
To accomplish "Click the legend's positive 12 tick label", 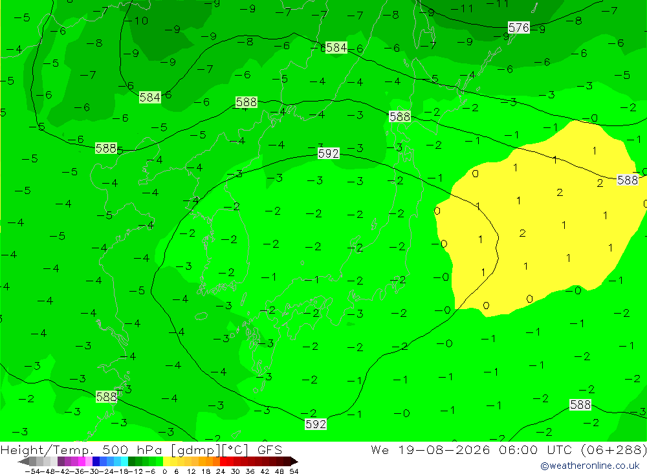I will click(x=191, y=471).
